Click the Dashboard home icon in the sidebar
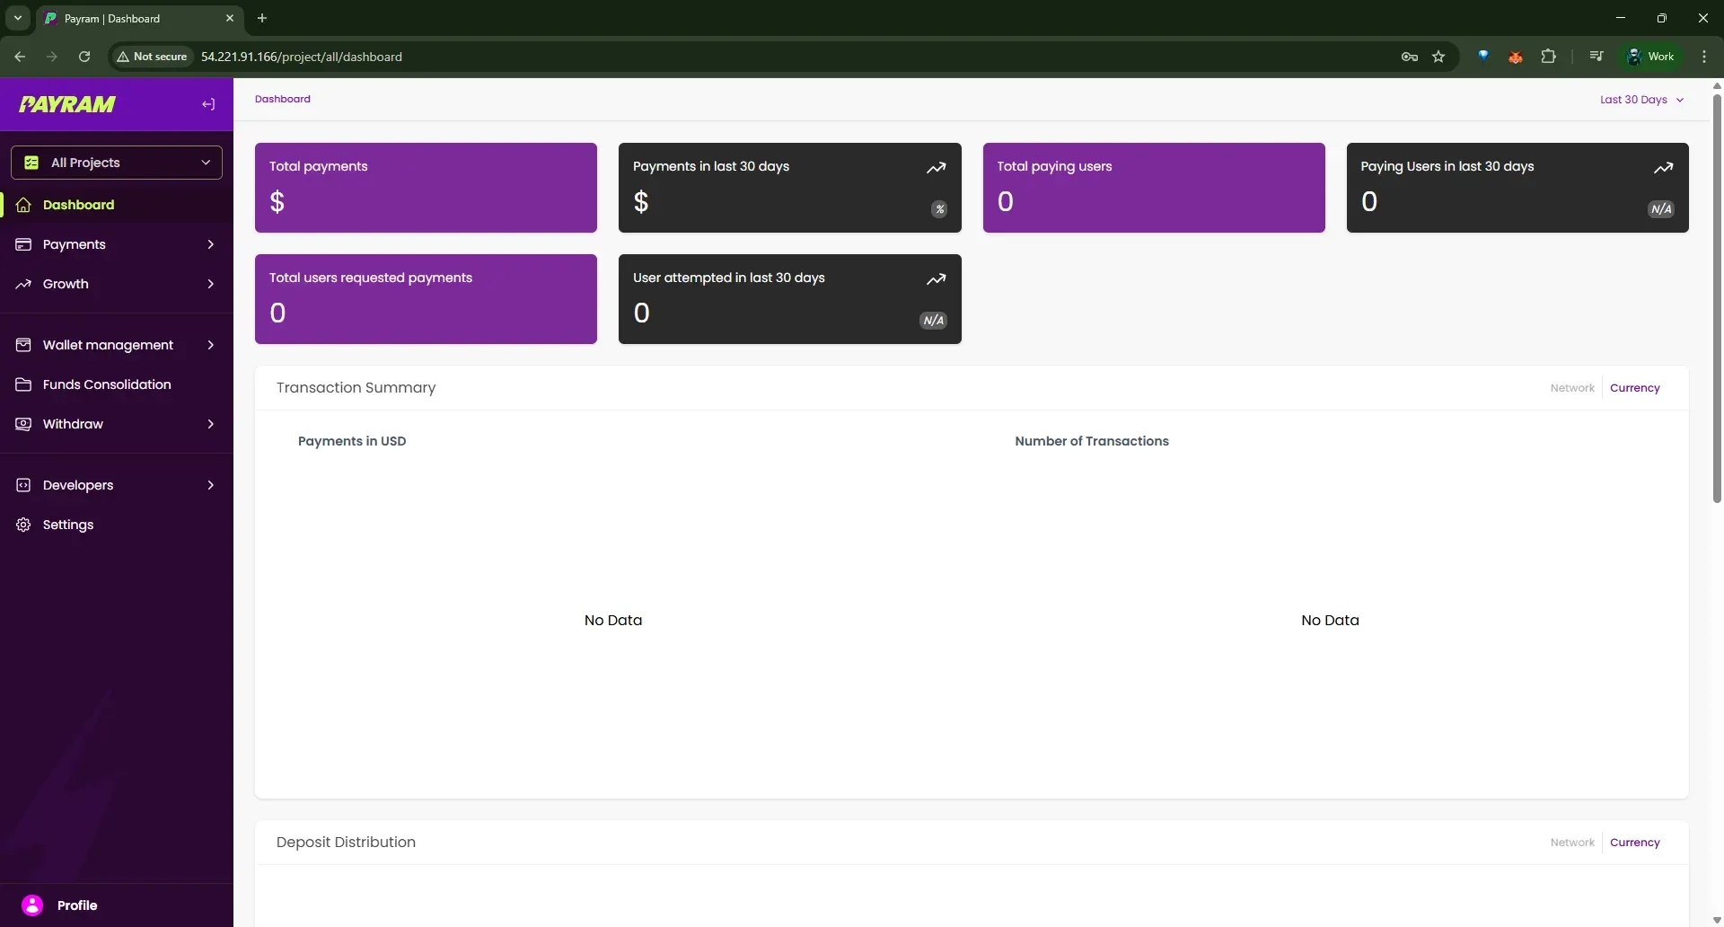 pyautogui.click(x=23, y=205)
